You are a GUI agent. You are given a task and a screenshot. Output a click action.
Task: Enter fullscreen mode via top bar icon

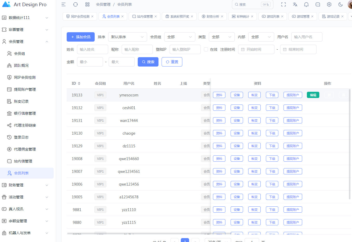click(284, 4)
